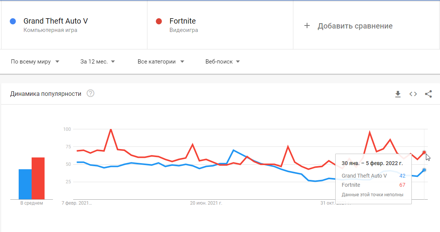
Task: Expand the По всему миру region dropdown
Action: coord(35,62)
